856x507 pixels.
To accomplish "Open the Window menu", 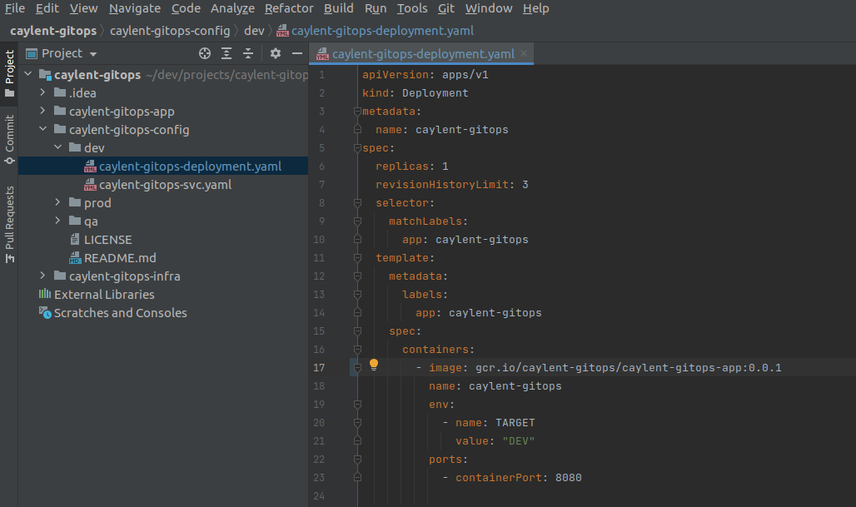I will (489, 8).
